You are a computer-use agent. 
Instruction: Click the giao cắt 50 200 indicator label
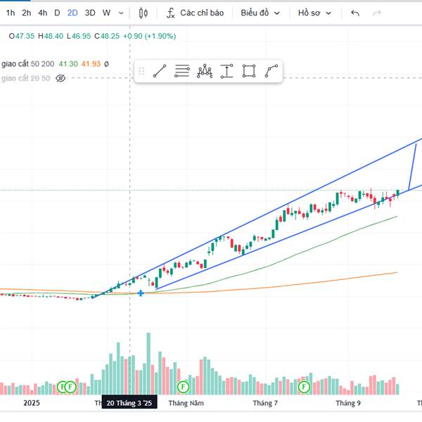[27, 64]
